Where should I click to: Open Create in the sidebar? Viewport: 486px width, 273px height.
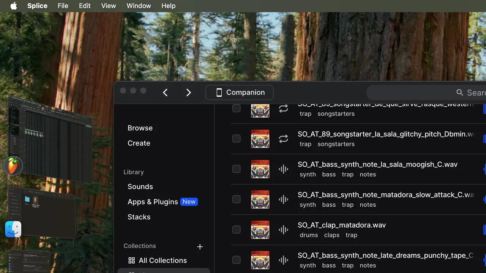pos(139,143)
